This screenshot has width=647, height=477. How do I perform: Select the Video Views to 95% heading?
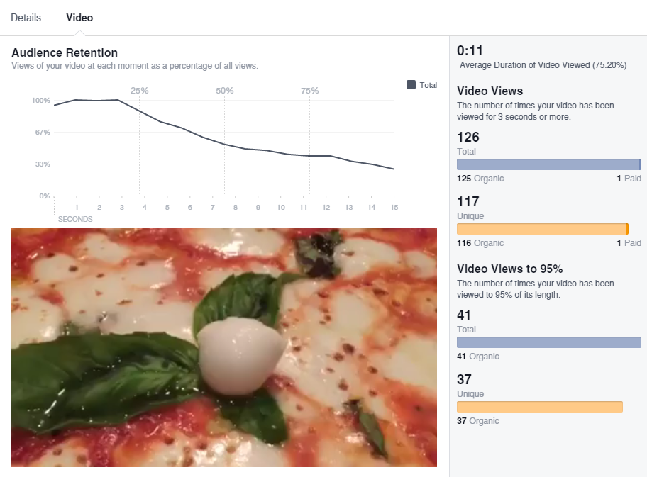coord(510,269)
